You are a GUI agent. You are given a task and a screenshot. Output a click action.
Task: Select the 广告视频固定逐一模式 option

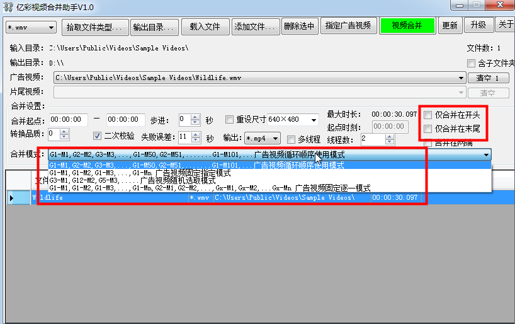click(x=209, y=188)
